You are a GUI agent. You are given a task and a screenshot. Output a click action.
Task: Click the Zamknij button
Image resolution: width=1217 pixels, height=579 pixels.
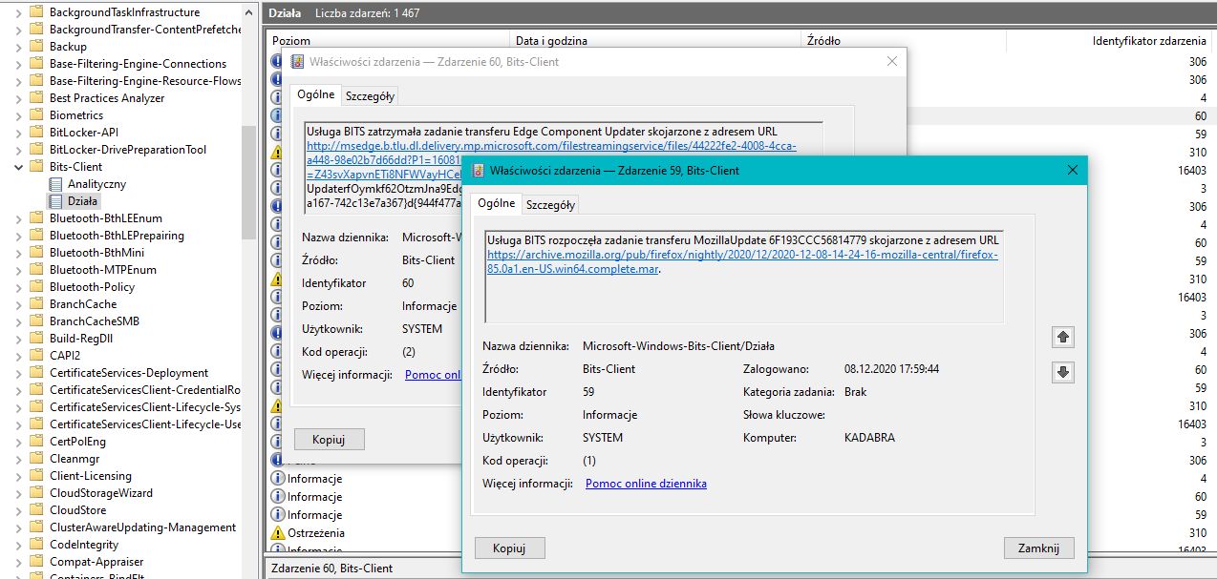1039,548
